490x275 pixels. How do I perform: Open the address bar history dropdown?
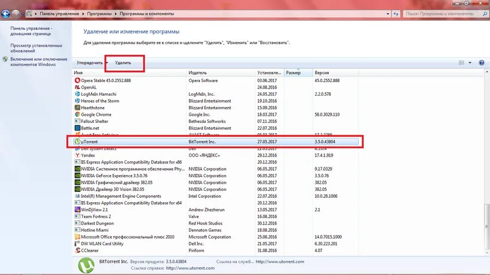388,14
